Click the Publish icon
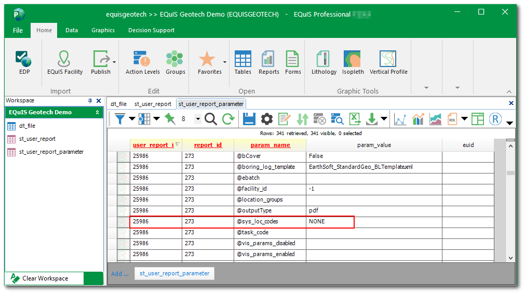This screenshot has height=294, width=525. 100,59
